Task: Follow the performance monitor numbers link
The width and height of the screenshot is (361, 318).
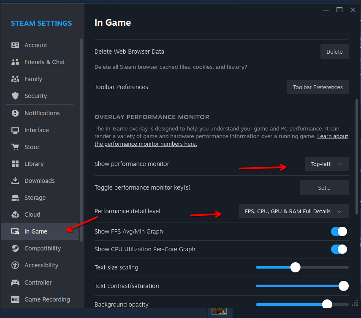Action: [x=146, y=144]
